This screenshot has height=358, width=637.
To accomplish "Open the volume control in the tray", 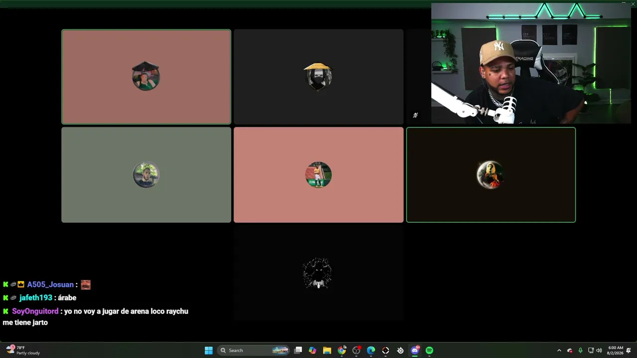I will 599,351.
